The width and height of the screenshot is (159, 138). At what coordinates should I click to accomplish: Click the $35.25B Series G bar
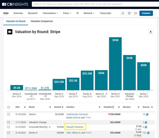click(87, 80)
